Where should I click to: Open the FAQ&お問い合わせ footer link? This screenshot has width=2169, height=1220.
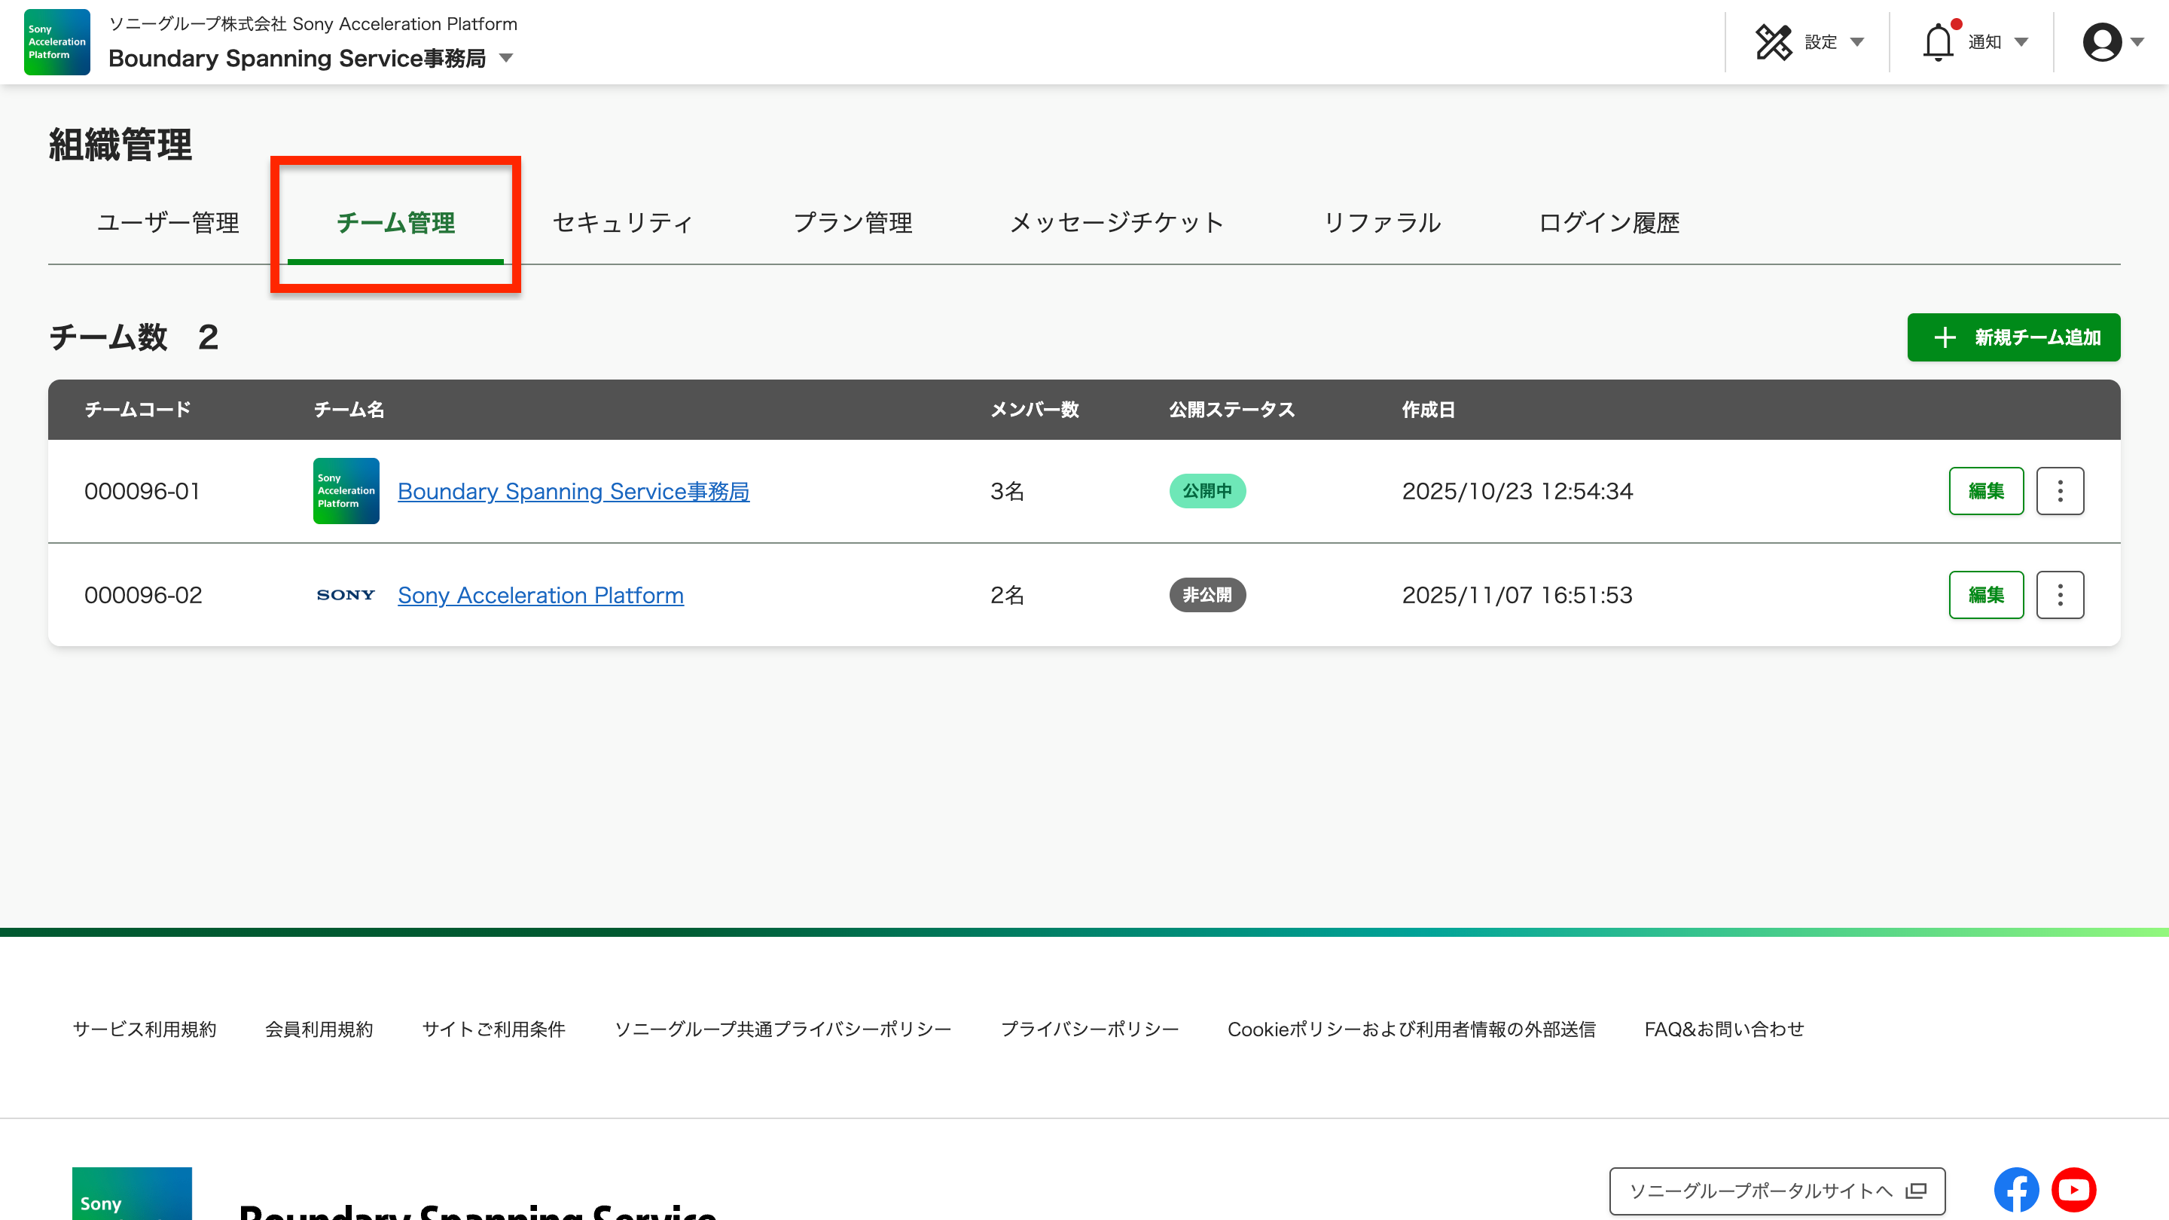1724,1029
